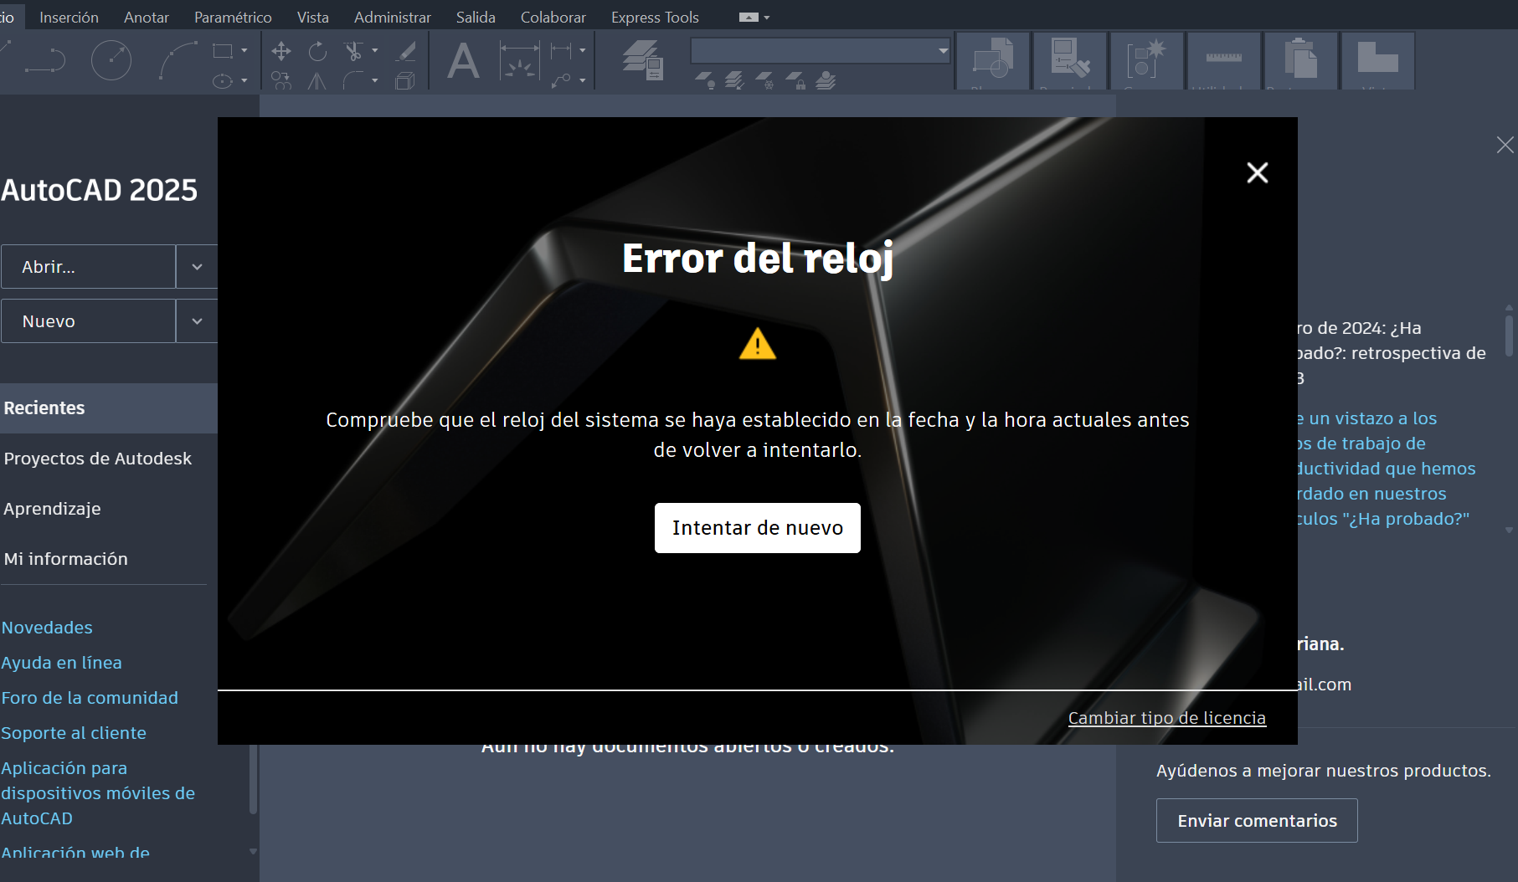Screen dimensions: 1518x882
Task: Select the Move tool
Action: click(280, 51)
